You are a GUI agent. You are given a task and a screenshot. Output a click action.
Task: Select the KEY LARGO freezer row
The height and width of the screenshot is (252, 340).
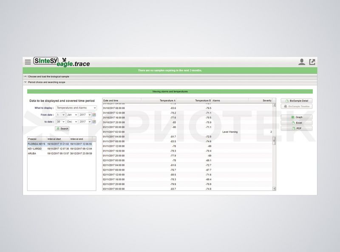pos(60,149)
